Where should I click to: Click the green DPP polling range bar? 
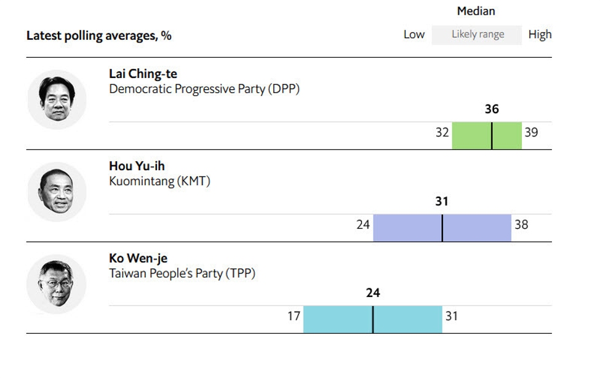coord(487,136)
